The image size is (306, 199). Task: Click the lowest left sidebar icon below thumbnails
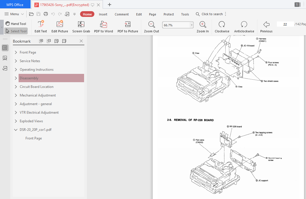coord(5,68)
